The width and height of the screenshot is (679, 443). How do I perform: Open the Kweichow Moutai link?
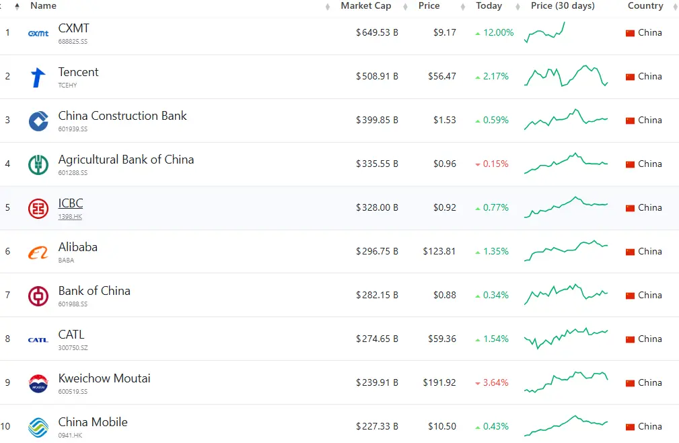[104, 378]
